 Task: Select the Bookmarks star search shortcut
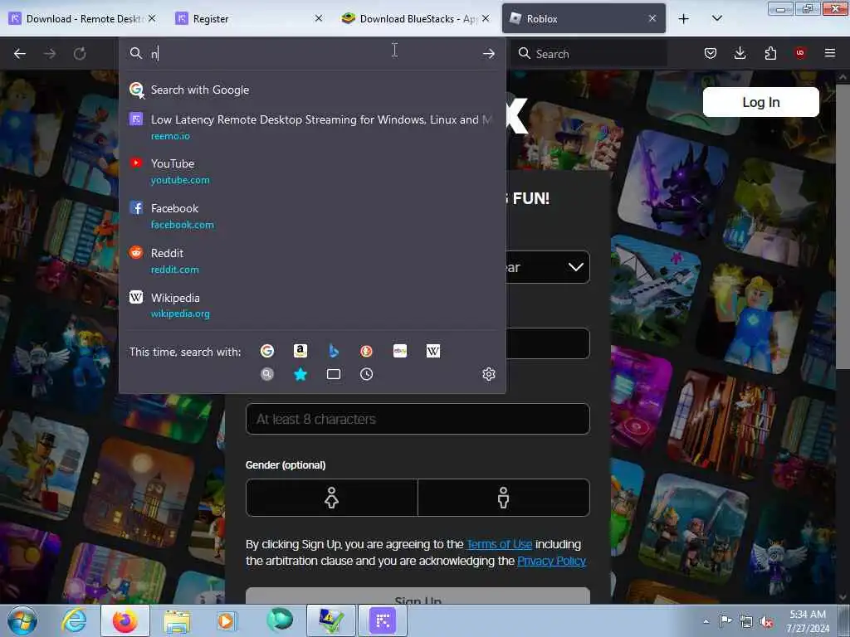pos(300,374)
